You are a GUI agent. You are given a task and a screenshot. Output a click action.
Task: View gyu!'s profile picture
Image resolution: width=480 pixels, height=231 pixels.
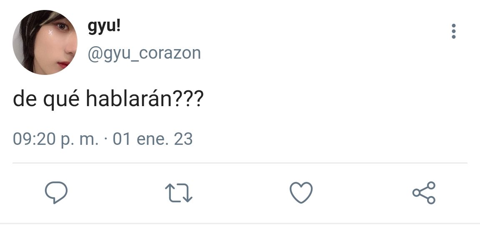(45, 42)
